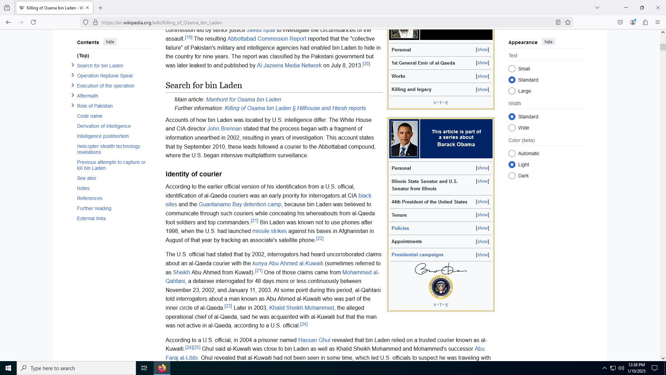The height and width of the screenshot is (375, 666).
Task: Show 44th President section in sidebar
Action: coord(483,202)
